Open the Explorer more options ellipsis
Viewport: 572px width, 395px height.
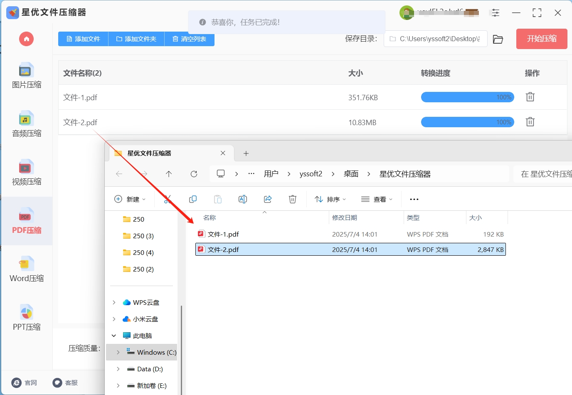[414, 199]
